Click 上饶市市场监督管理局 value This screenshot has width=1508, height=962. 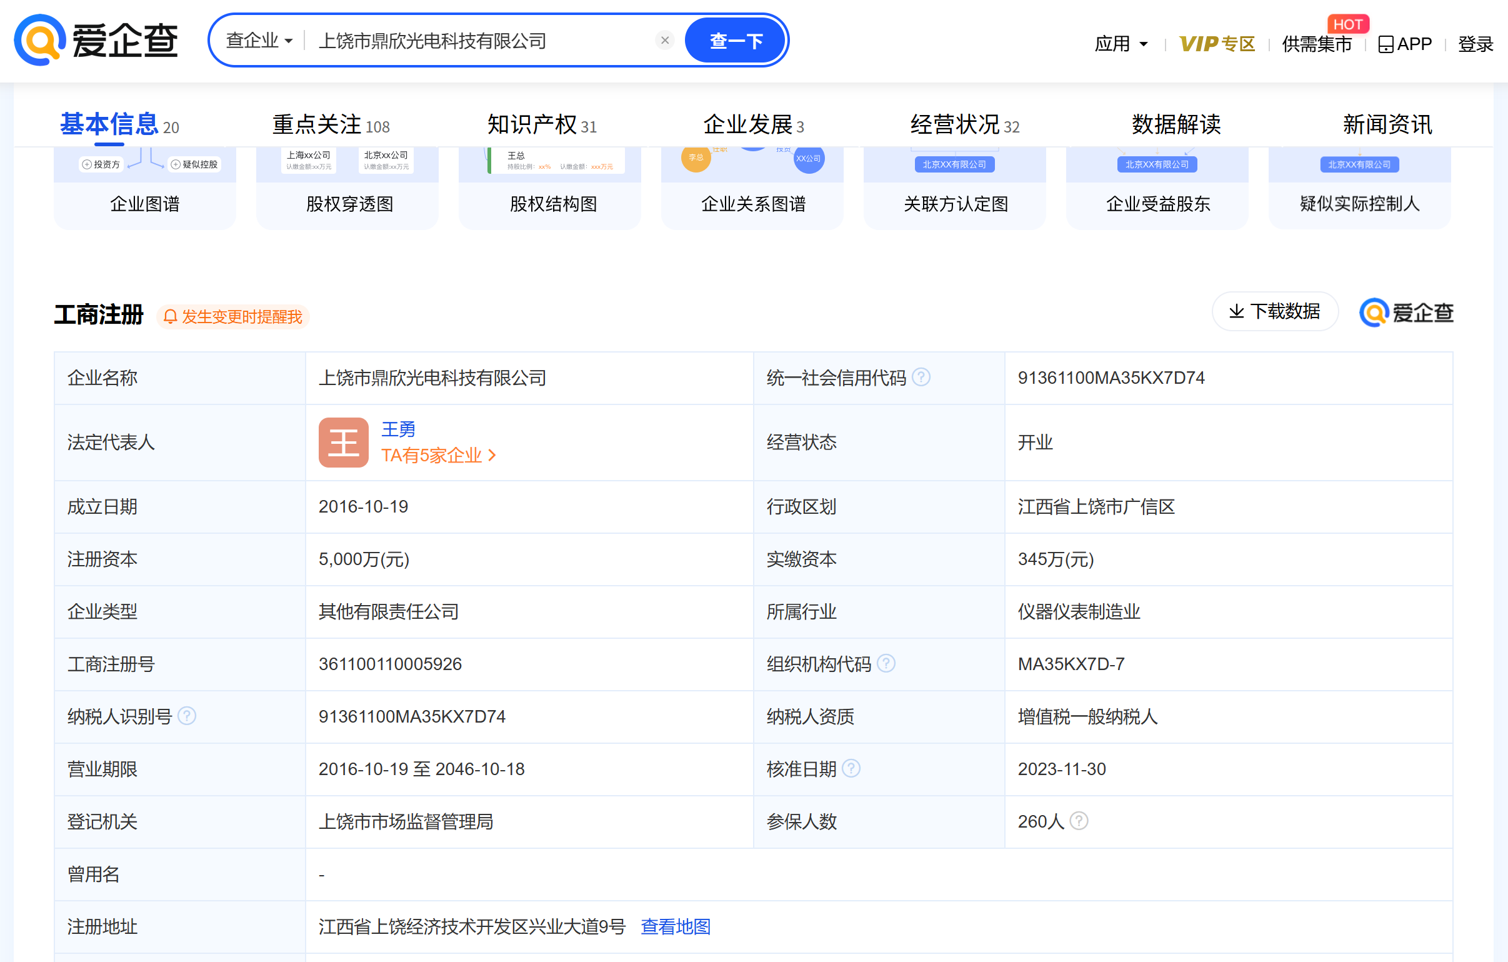pos(406,822)
